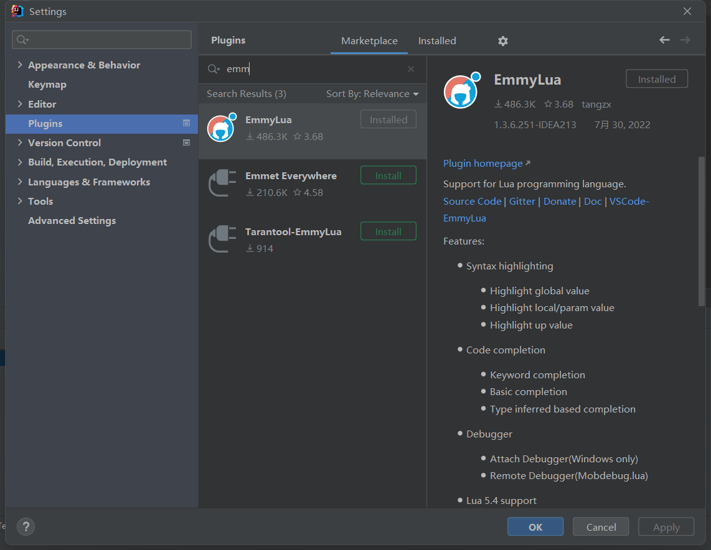Click Installed button in EmmyLua details

coord(657,79)
